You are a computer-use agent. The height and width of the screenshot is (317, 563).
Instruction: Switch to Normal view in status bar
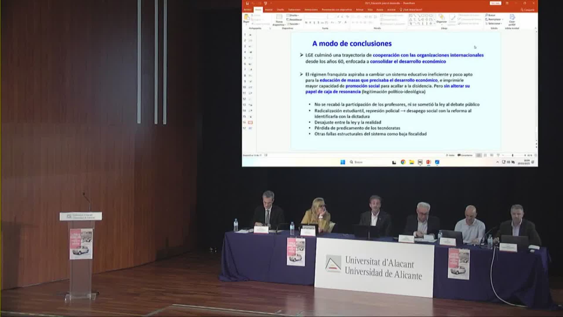pyautogui.click(x=479, y=155)
